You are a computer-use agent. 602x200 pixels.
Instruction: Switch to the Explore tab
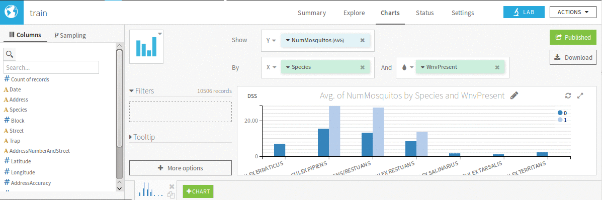(354, 13)
